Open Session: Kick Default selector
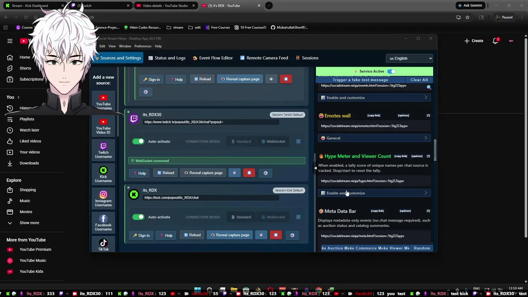528x297 pixels. coord(289,190)
